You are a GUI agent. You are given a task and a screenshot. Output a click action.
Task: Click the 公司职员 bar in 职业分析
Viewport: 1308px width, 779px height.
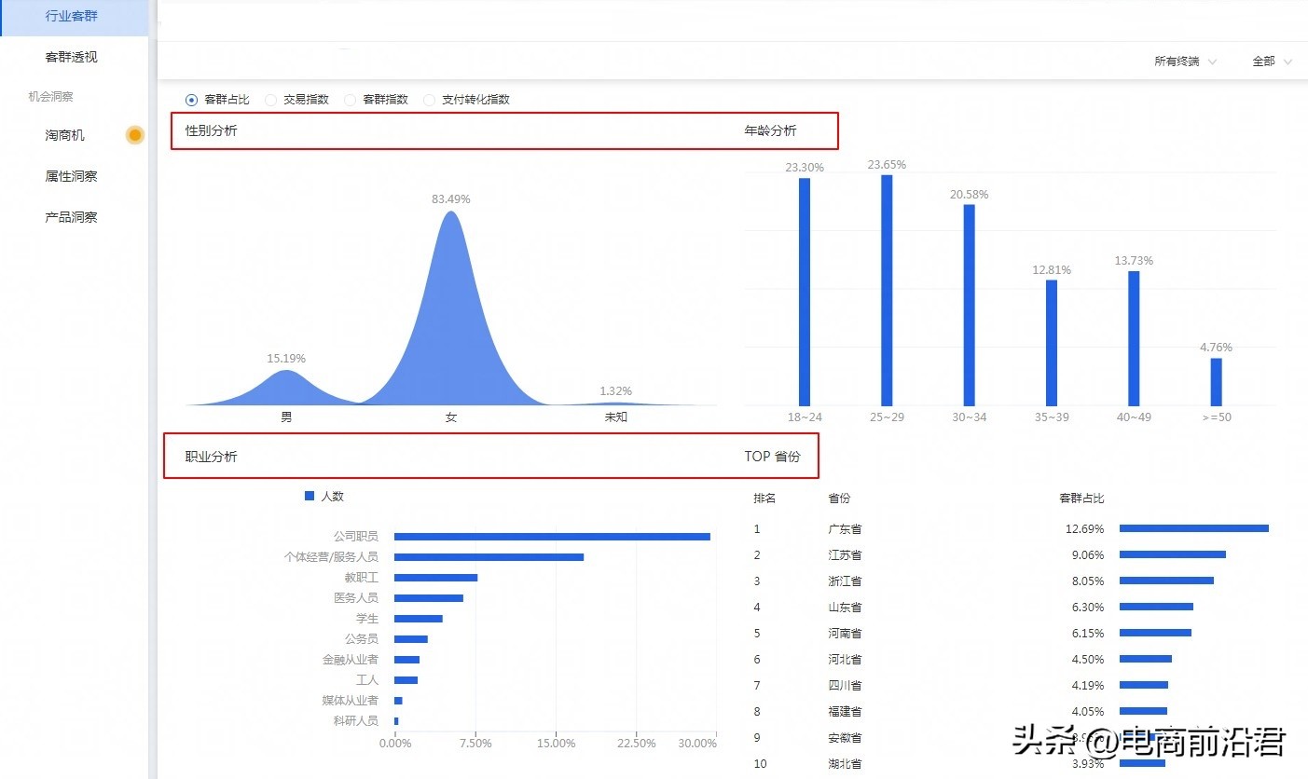click(x=550, y=536)
